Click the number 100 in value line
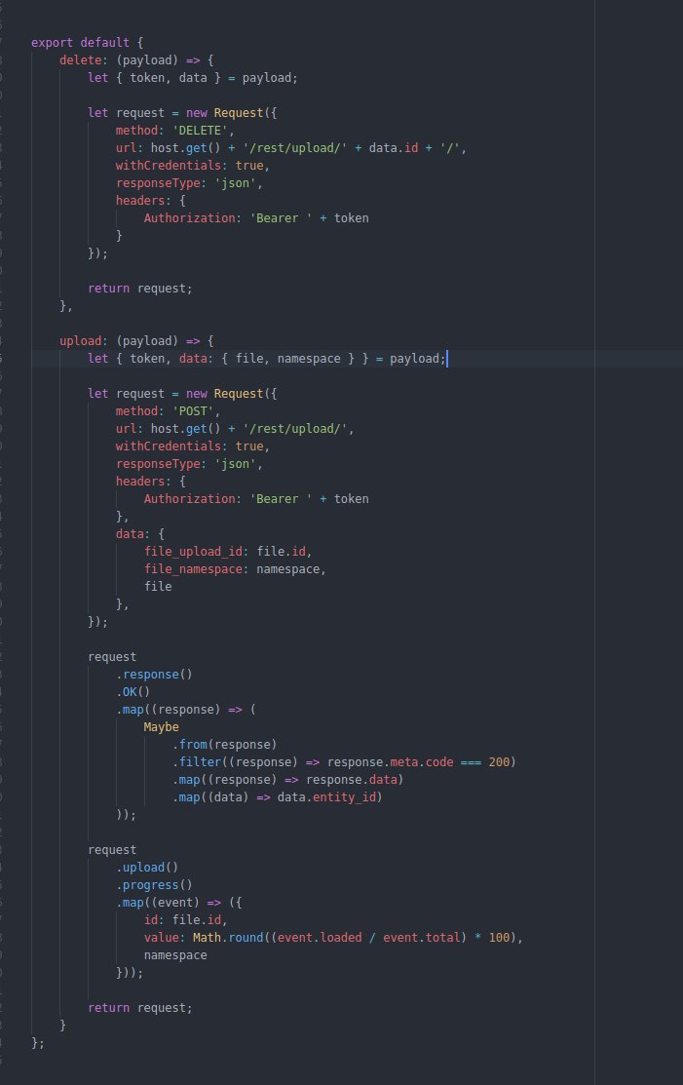This screenshot has width=683, height=1085. pyautogui.click(x=499, y=938)
